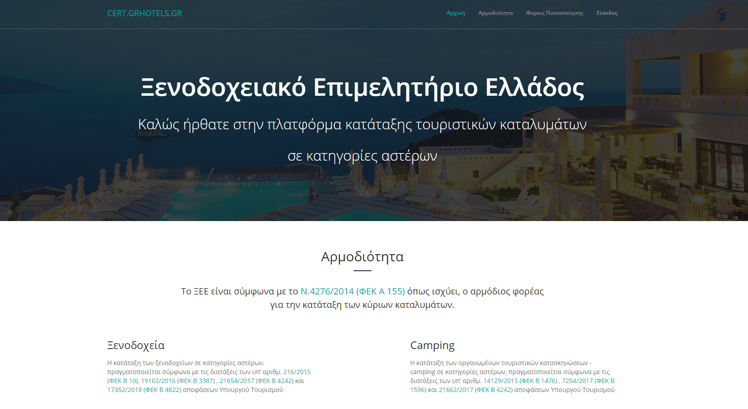
Task: Click the Αρμοδιότητα section title
Action: [x=363, y=257]
